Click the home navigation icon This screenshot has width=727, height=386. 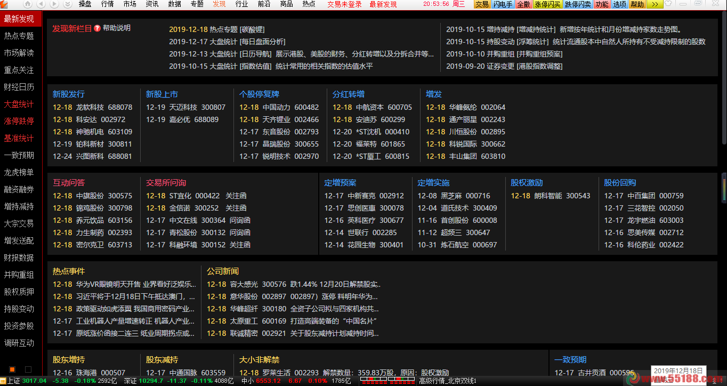pos(29,4)
